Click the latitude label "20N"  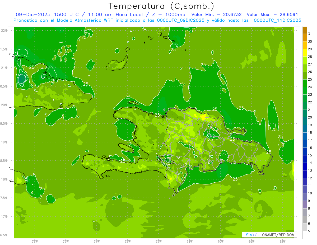coord(4,105)
